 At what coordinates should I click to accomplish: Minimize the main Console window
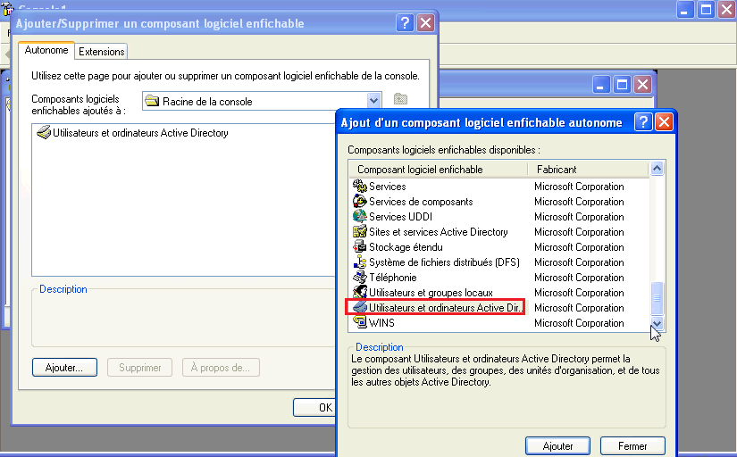coord(685,10)
